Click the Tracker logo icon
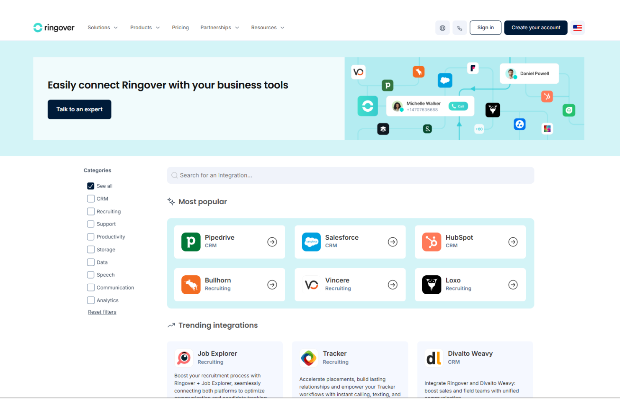 (x=309, y=358)
